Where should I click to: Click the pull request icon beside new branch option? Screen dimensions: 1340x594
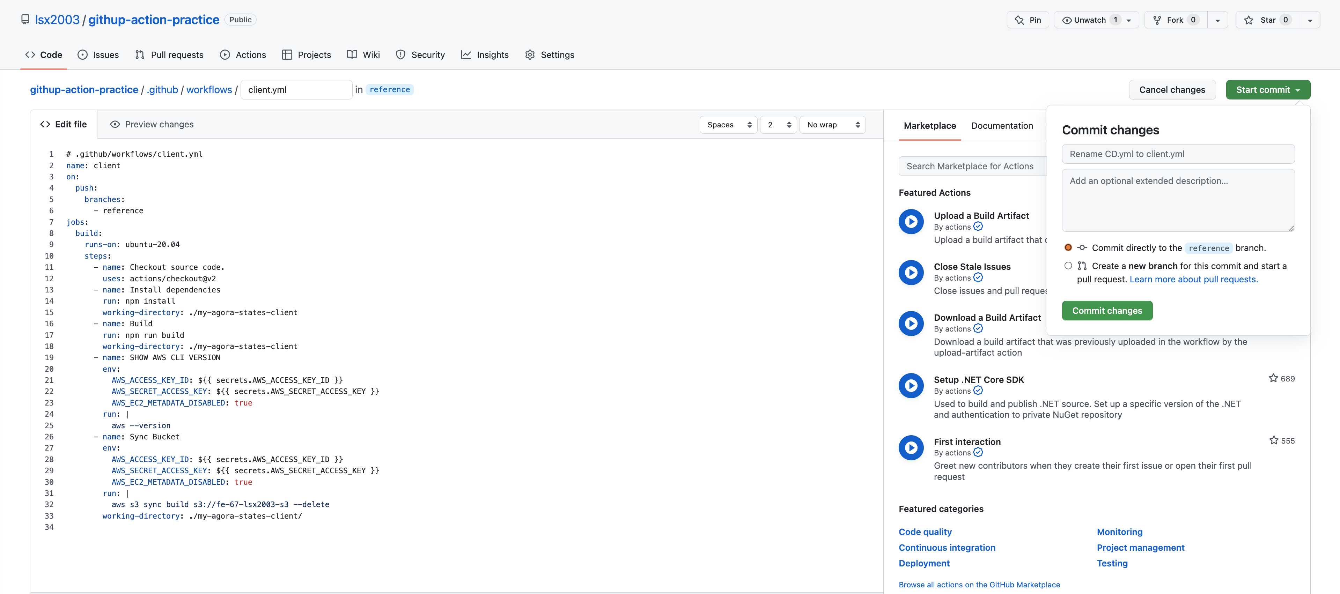pyautogui.click(x=1082, y=266)
